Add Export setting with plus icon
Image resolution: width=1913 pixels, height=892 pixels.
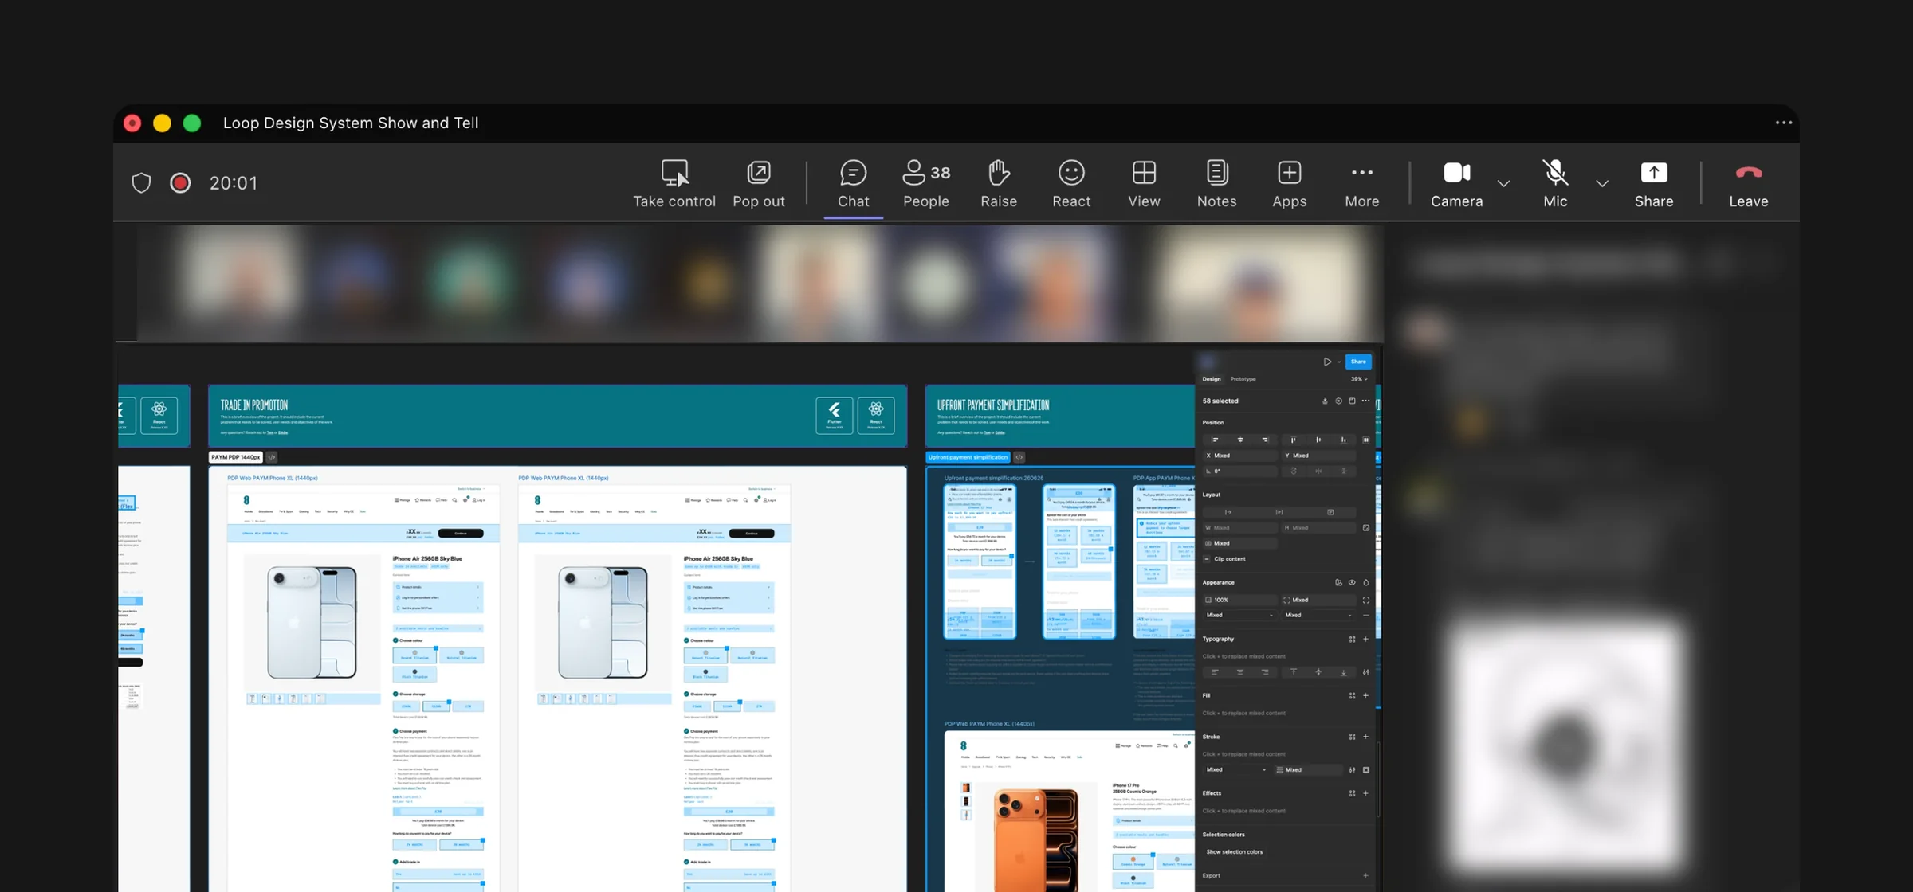click(x=1365, y=875)
